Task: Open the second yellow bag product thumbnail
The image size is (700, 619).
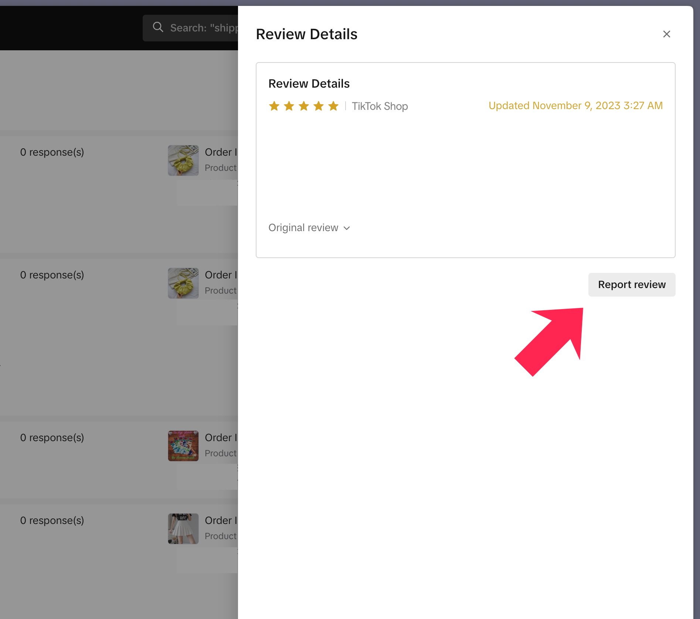Action: 183,283
